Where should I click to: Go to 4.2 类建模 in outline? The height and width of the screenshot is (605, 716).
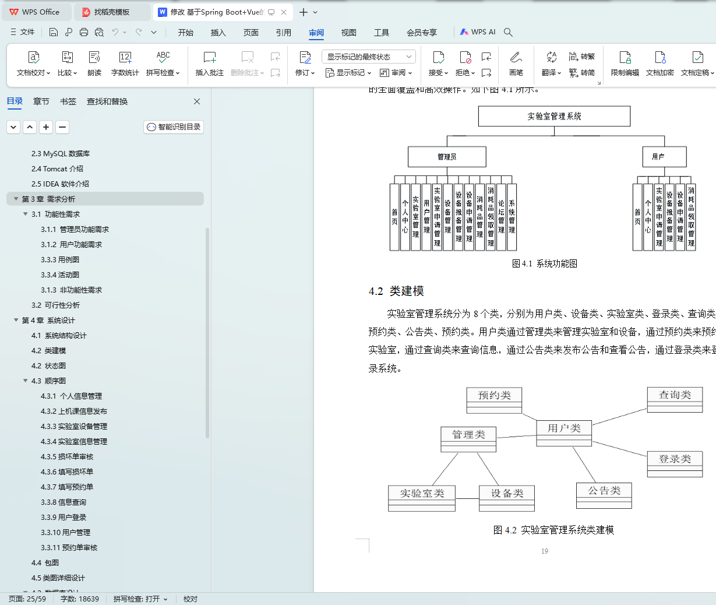click(x=49, y=350)
